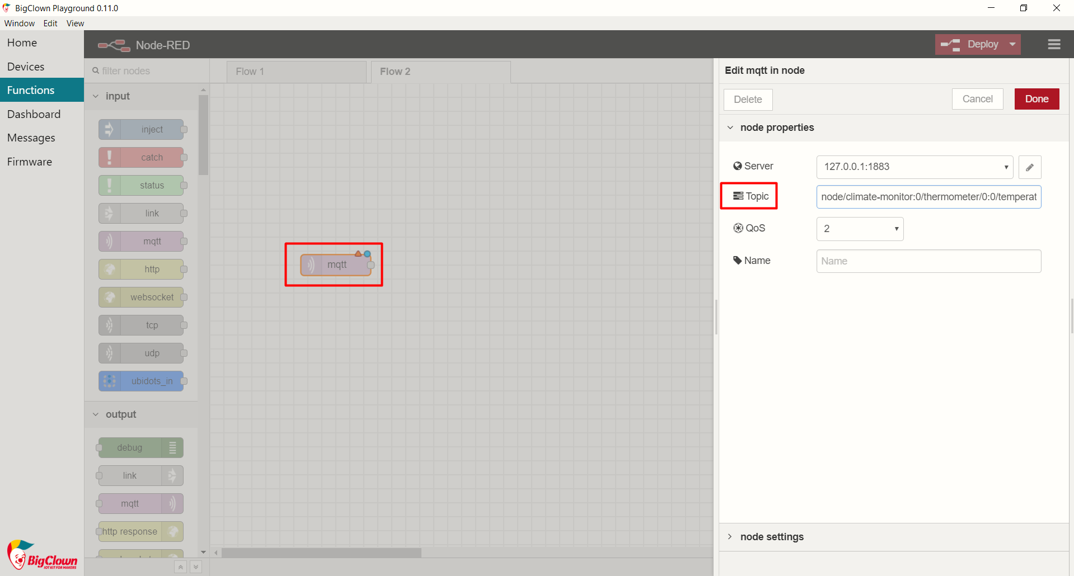Switch to the Flow 2 tab

[x=441, y=72]
